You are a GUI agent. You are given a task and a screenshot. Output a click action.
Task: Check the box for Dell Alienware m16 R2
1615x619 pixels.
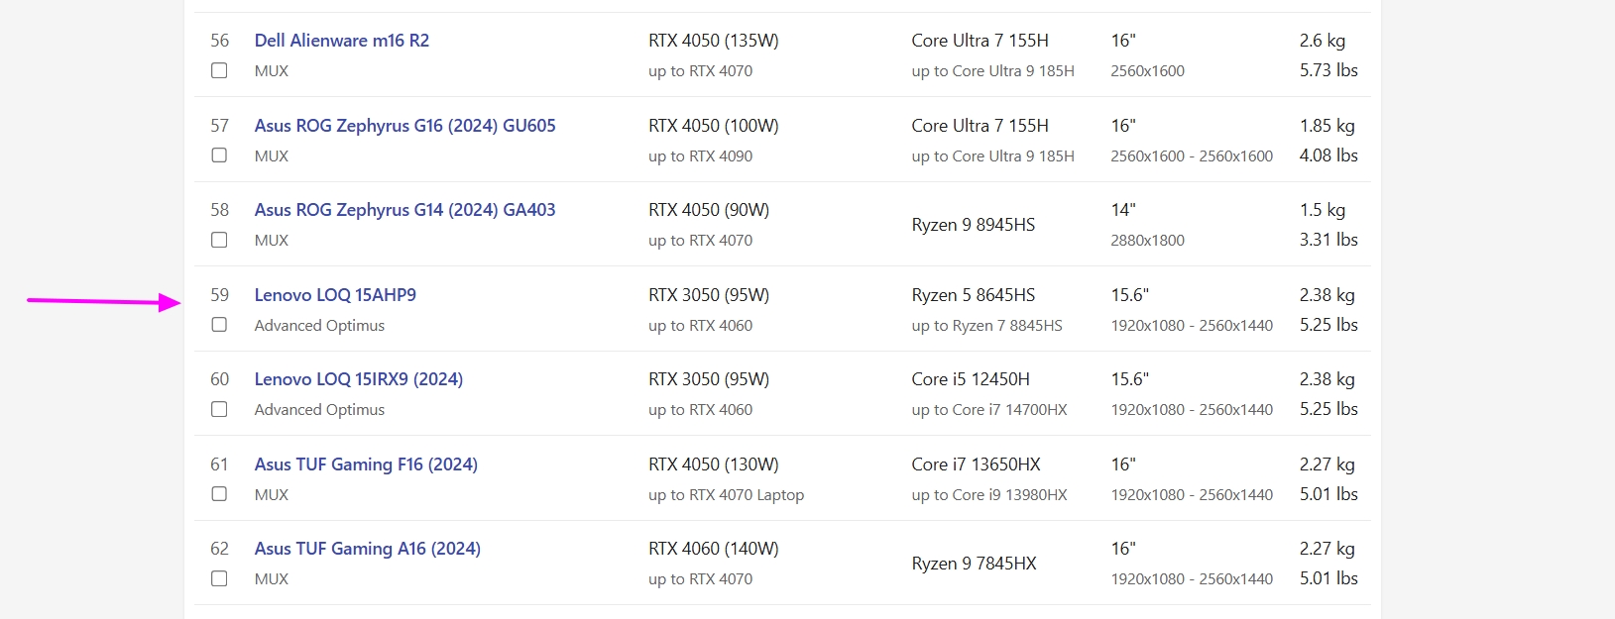[x=219, y=70]
